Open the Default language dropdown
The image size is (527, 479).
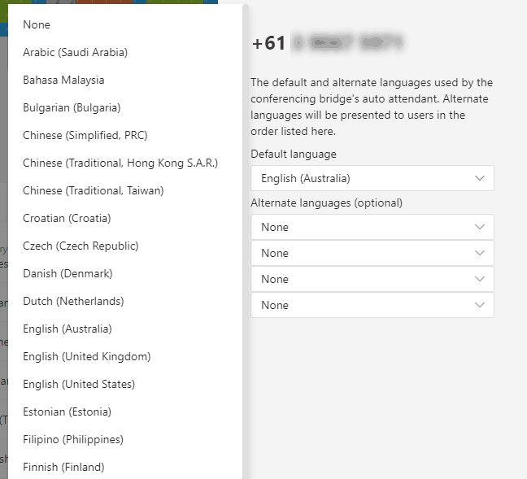372,178
